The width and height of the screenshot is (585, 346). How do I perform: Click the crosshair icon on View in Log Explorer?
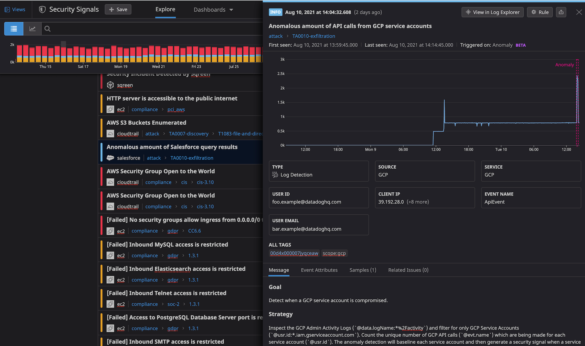coord(468,12)
